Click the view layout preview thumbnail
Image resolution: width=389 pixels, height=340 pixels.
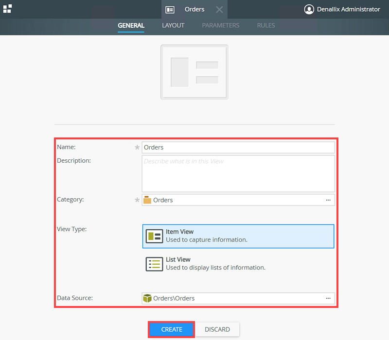tap(194, 72)
